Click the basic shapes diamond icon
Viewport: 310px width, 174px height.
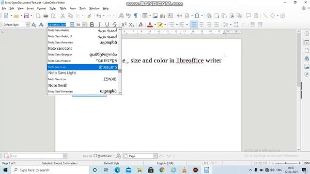[x=273, y=16]
